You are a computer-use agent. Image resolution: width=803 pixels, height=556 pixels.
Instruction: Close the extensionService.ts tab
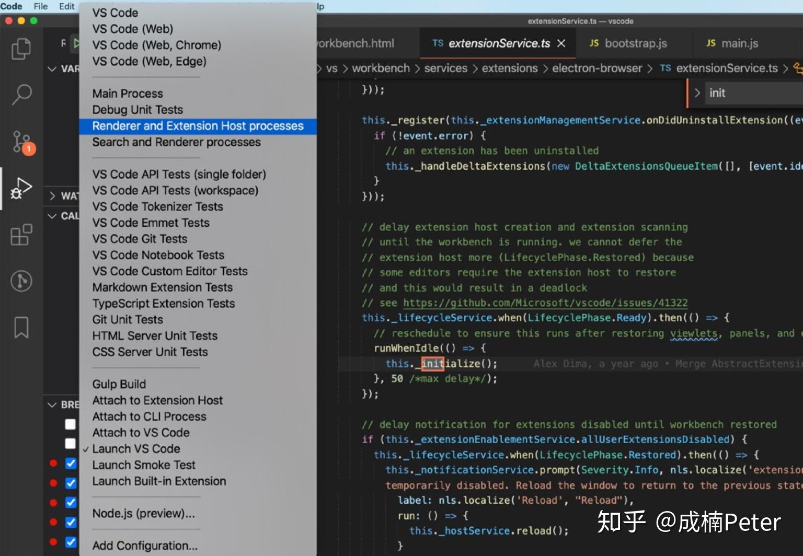tap(561, 43)
